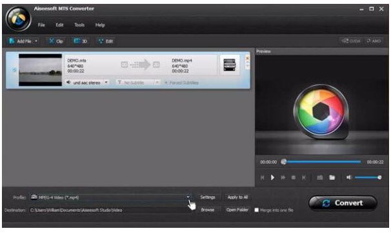Click the Open Folder button
391x233 pixels.
237,210
